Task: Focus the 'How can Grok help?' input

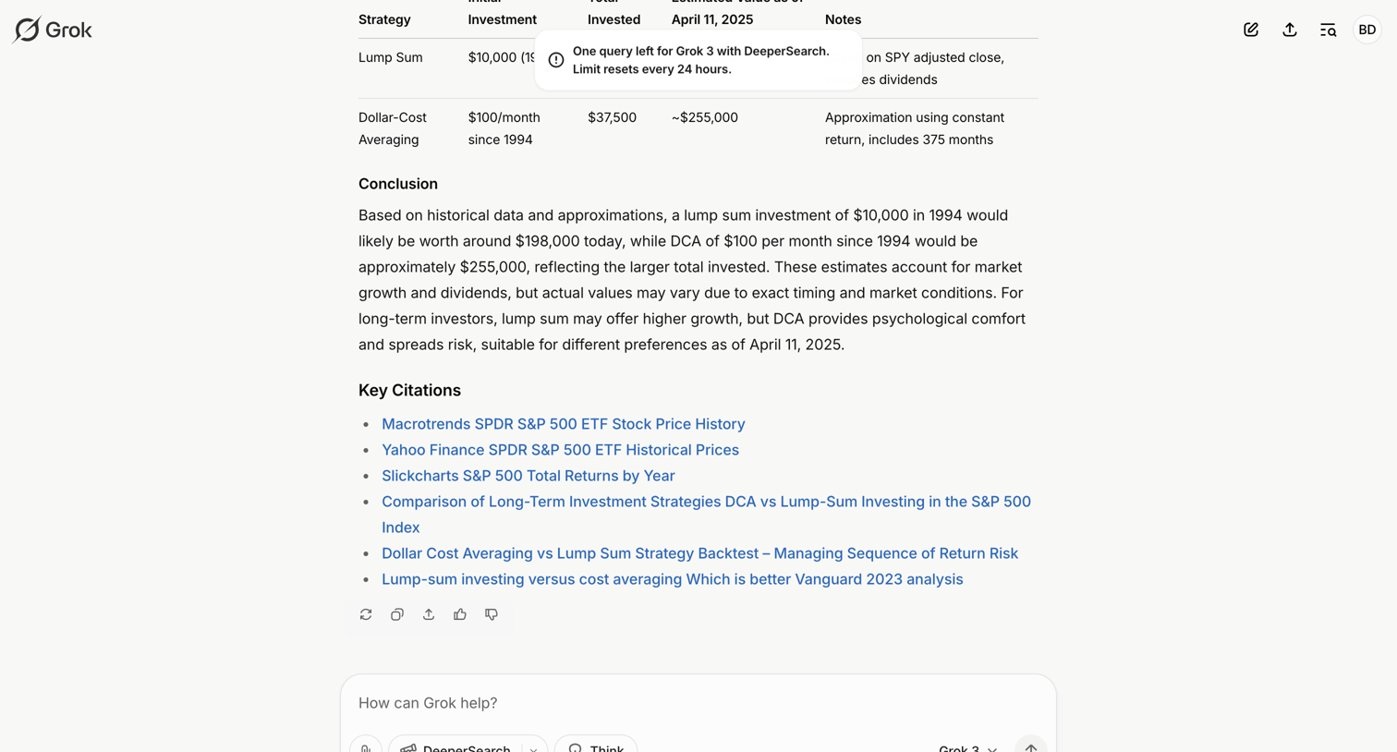Action: (x=698, y=703)
